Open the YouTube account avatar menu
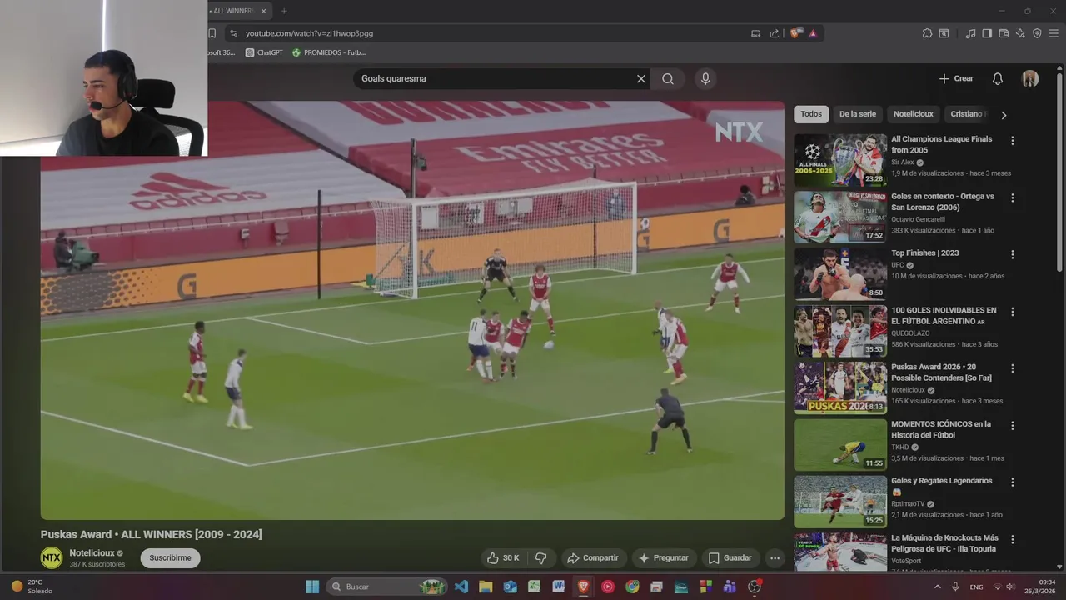Screen dimensions: 1066x600 coord(1030,78)
